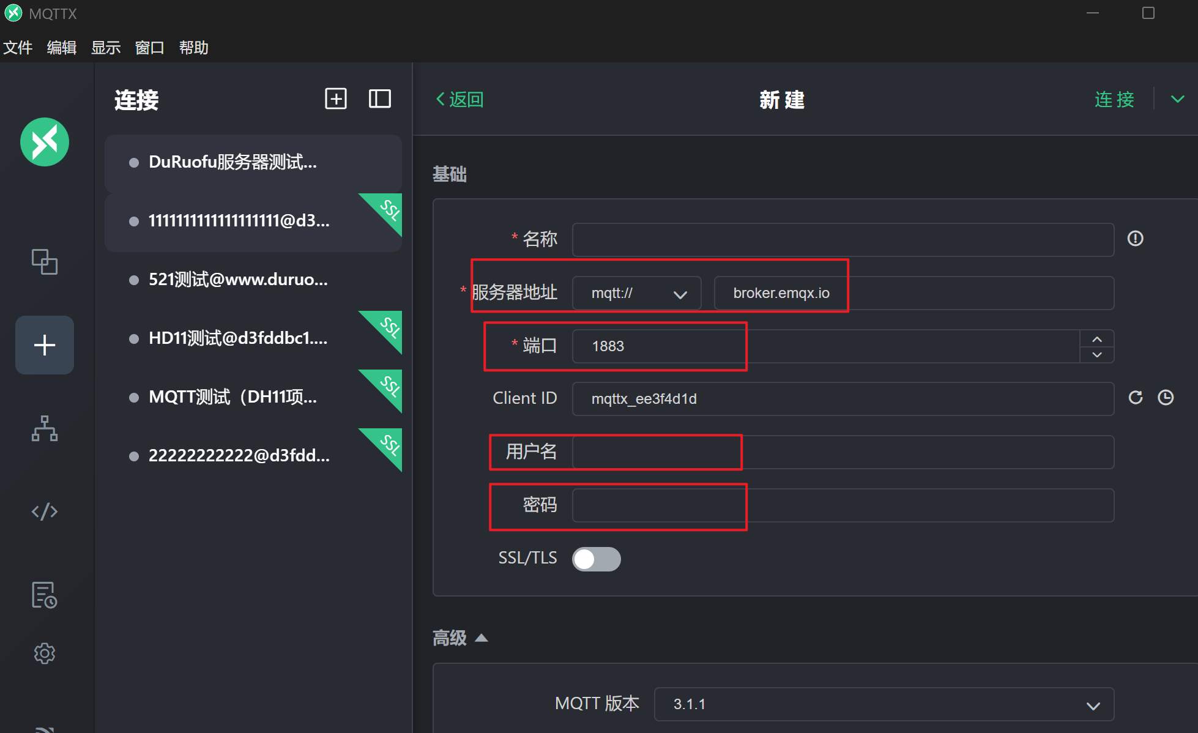1198x733 pixels.
Task: Open the connections page icon in sidebar
Action: click(45, 262)
